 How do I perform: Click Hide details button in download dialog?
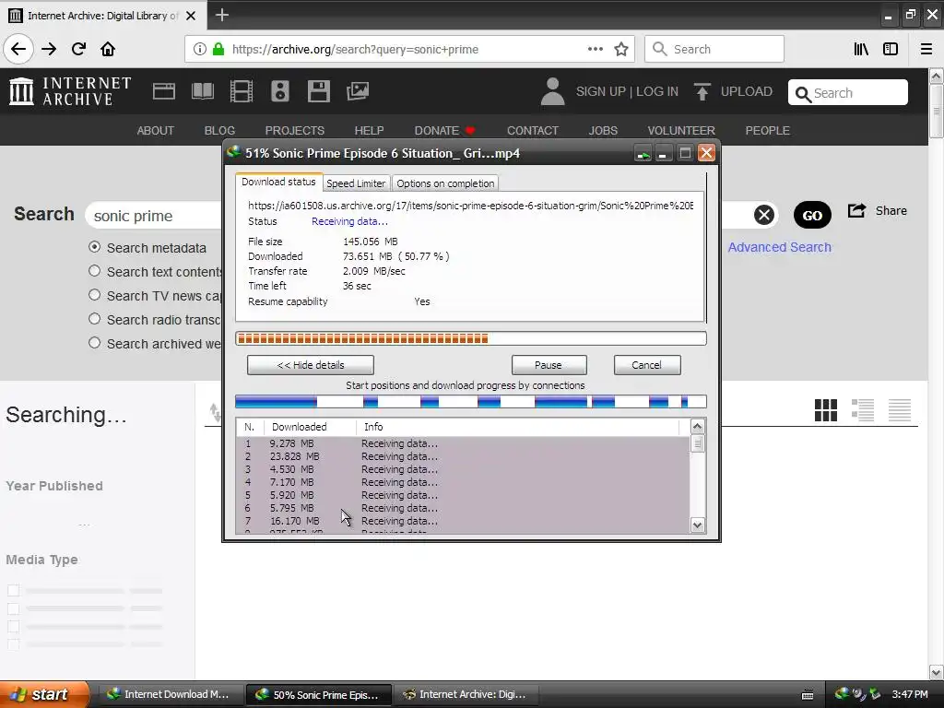[311, 365]
